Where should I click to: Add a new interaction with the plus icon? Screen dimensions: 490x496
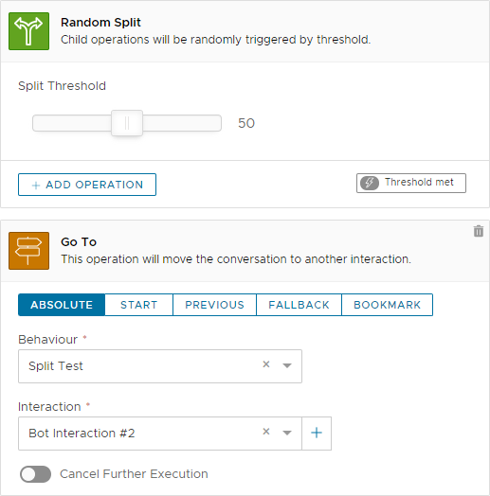click(x=317, y=433)
